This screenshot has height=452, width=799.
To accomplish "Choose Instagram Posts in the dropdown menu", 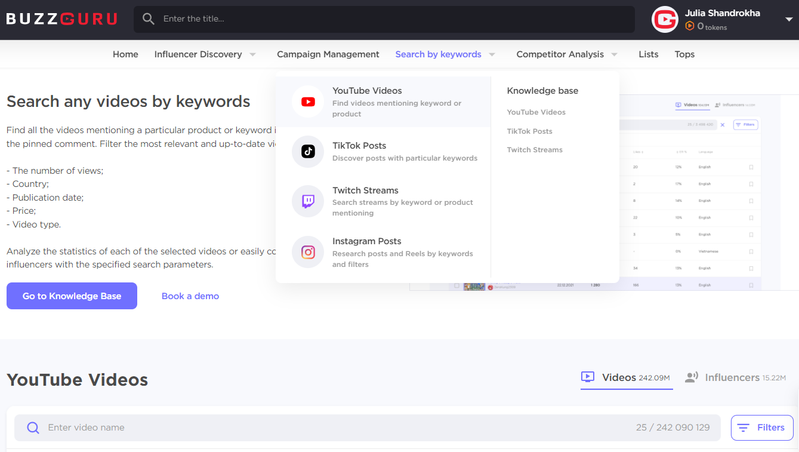I will [383, 252].
